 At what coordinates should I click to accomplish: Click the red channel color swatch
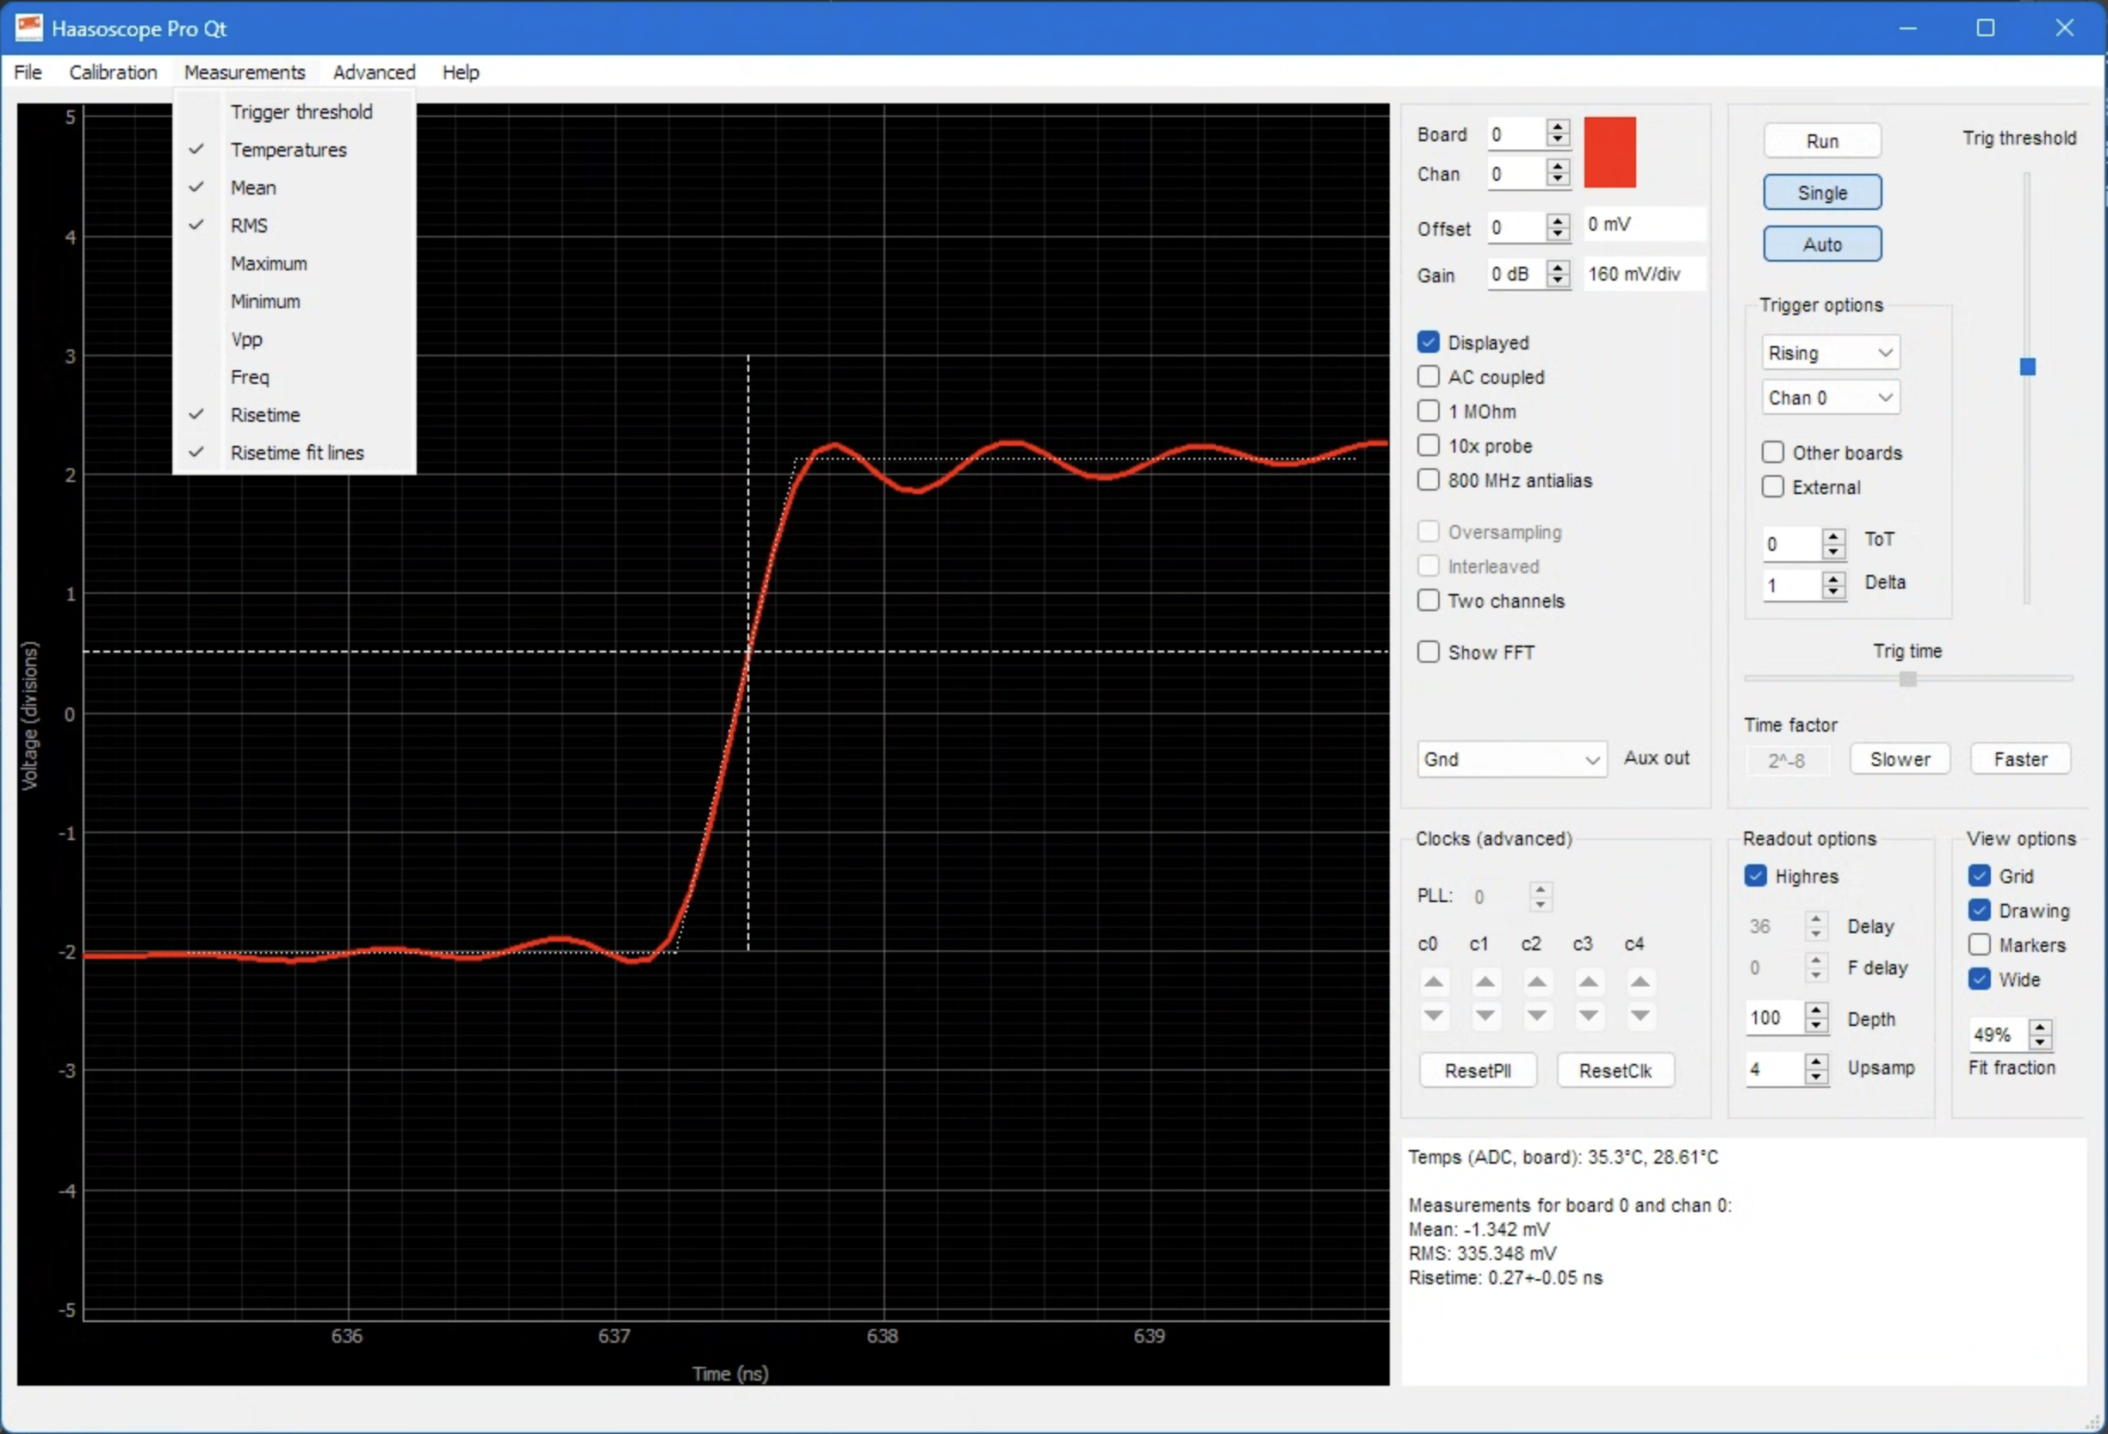tap(1610, 152)
